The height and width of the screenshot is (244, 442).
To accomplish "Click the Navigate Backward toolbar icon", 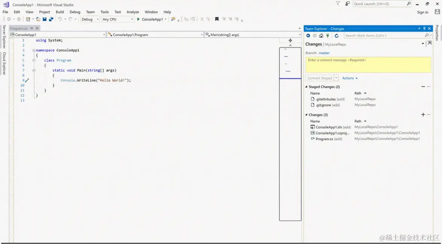I will 9,19.
